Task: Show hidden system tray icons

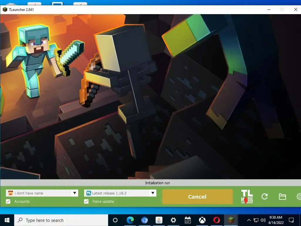Action: pyautogui.click(x=249, y=220)
